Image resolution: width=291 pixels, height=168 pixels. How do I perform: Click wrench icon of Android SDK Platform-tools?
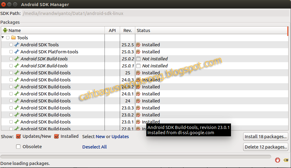17,52
